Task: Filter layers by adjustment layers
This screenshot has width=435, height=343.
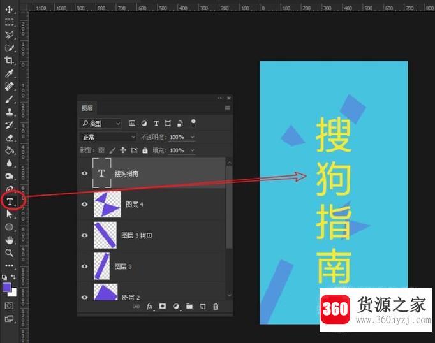Action: tap(144, 123)
